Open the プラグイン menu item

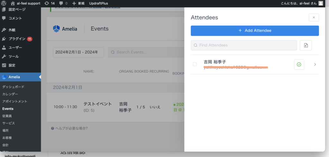(17, 39)
